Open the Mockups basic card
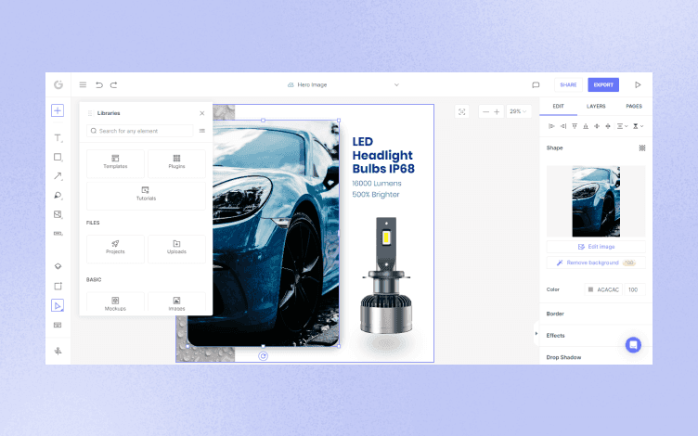This screenshot has width=698, height=436. (115, 303)
